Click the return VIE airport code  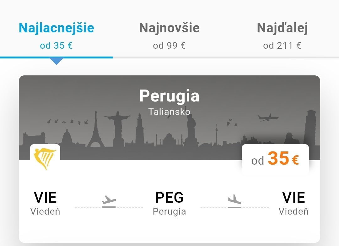(x=293, y=197)
